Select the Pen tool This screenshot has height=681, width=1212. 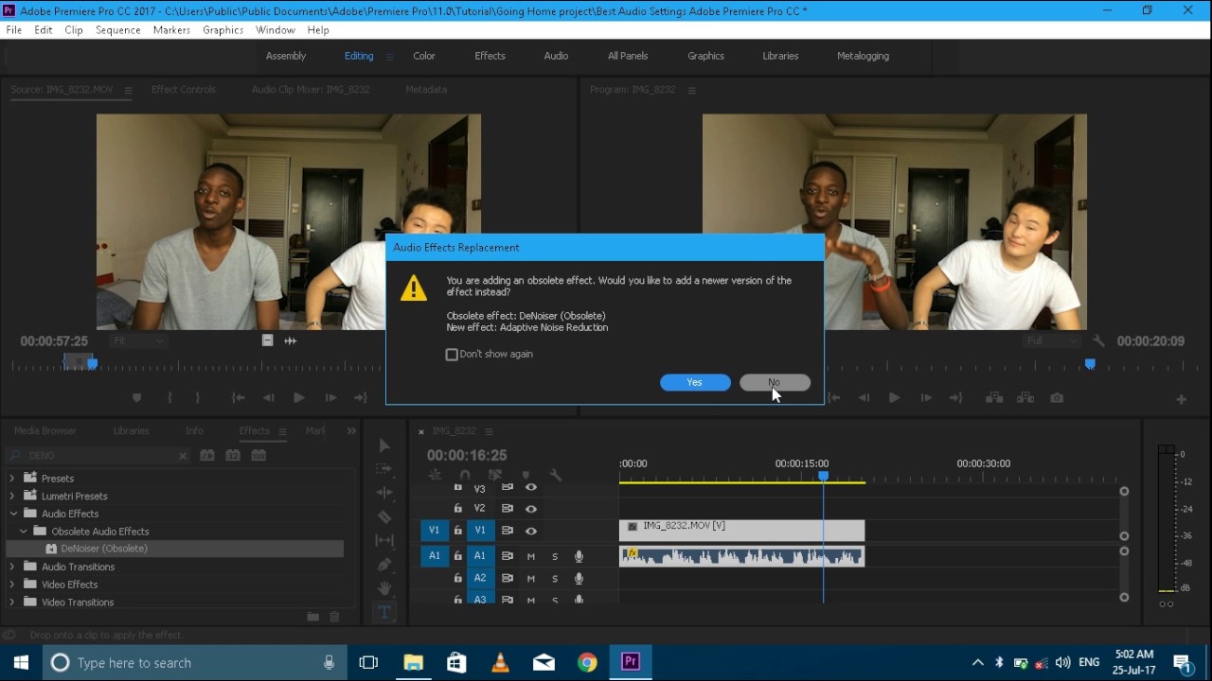coord(383,565)
